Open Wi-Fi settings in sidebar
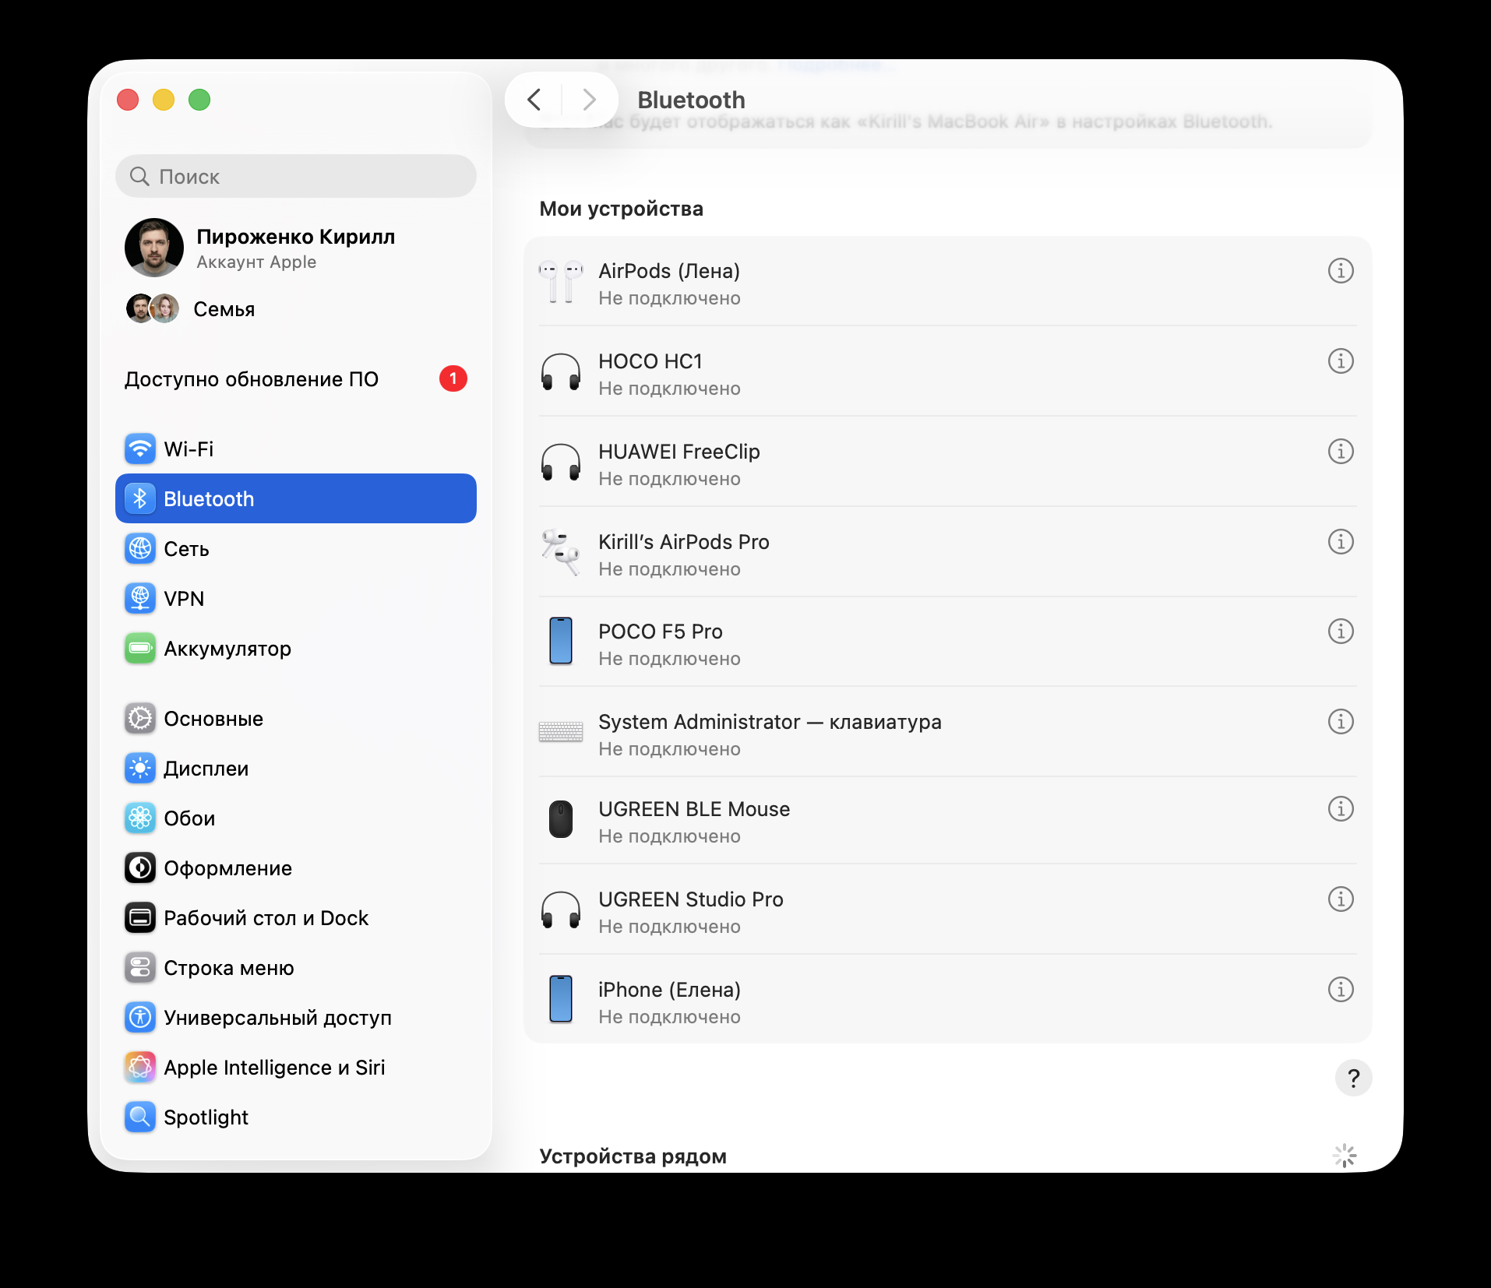The height and width of the screenshot is (1288, 1491). [x=296, y=449]
